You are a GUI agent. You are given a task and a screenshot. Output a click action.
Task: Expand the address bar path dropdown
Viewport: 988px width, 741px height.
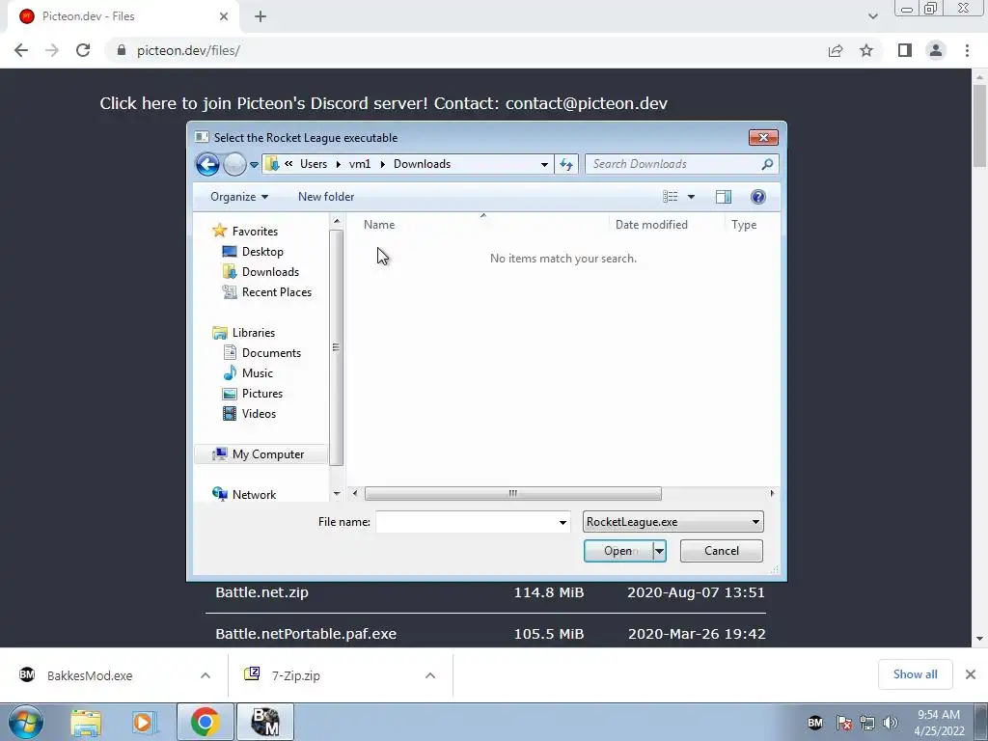pyautogui.click(x=544, y=164)
